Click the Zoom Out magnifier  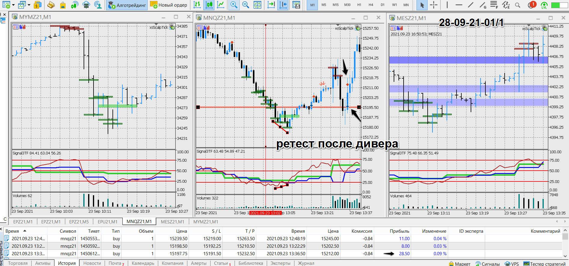(246, 5)
